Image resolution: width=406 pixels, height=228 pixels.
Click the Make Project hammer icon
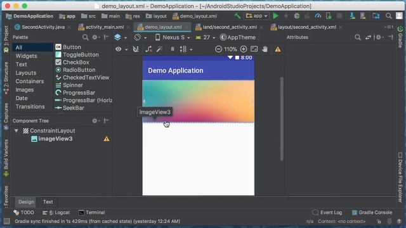coord(237,16)
